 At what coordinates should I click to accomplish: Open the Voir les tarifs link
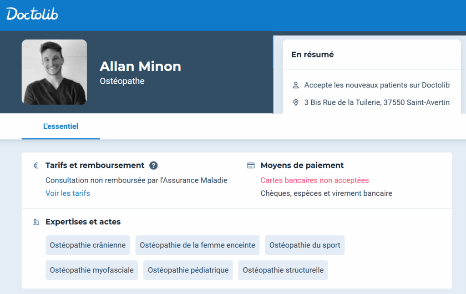click(68, 193)
